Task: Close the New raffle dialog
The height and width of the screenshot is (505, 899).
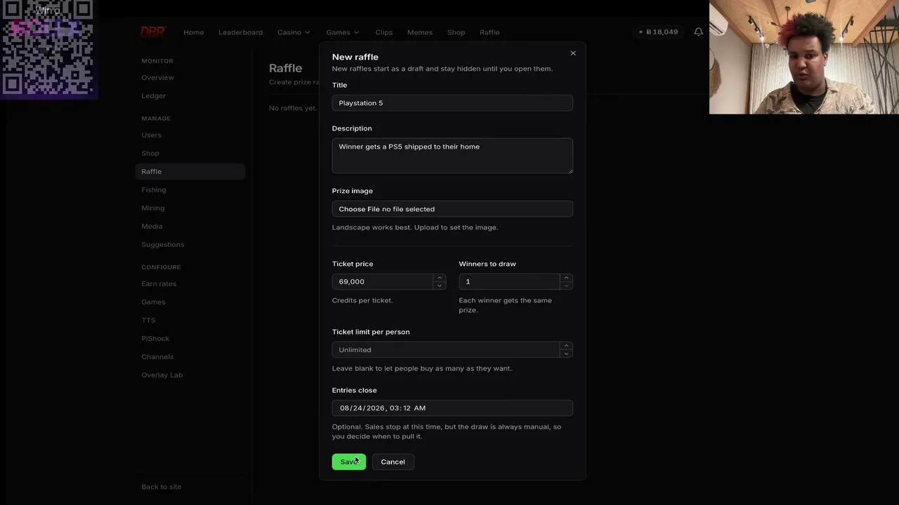Action: pos(573,53)
